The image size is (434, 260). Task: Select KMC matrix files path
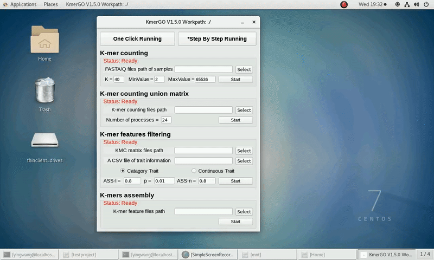pyautogui.click(x=244, y=151)
